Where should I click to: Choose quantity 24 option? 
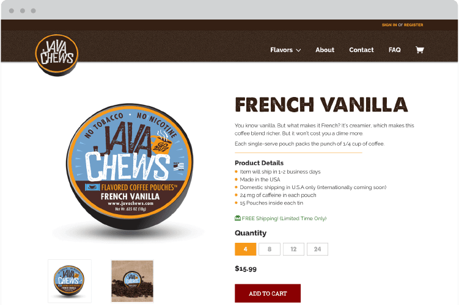pyautogui.click(x=317, y=249)
